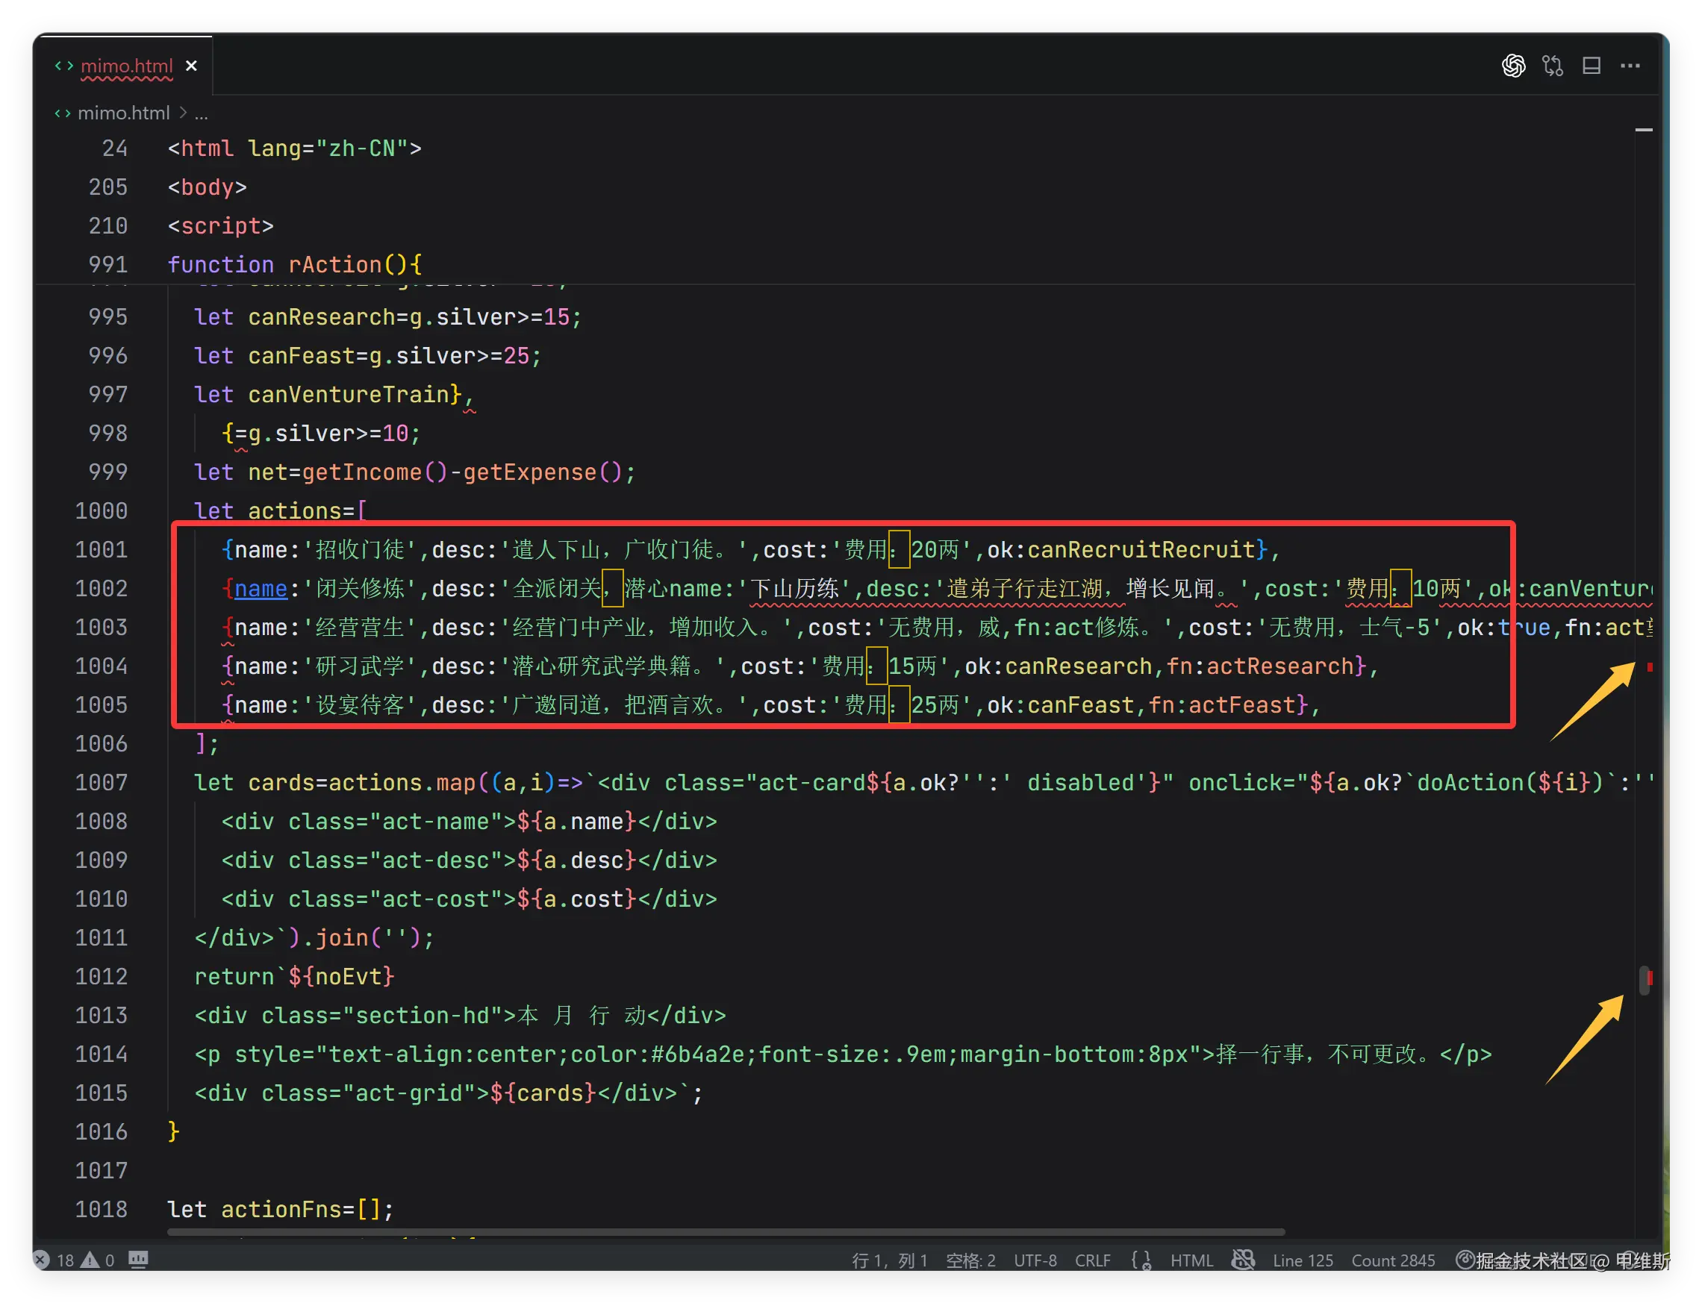Screen dimensions: 1702x1303
Task: Click the warning triangle count in status bar
Action: (x=99, y=1260)
